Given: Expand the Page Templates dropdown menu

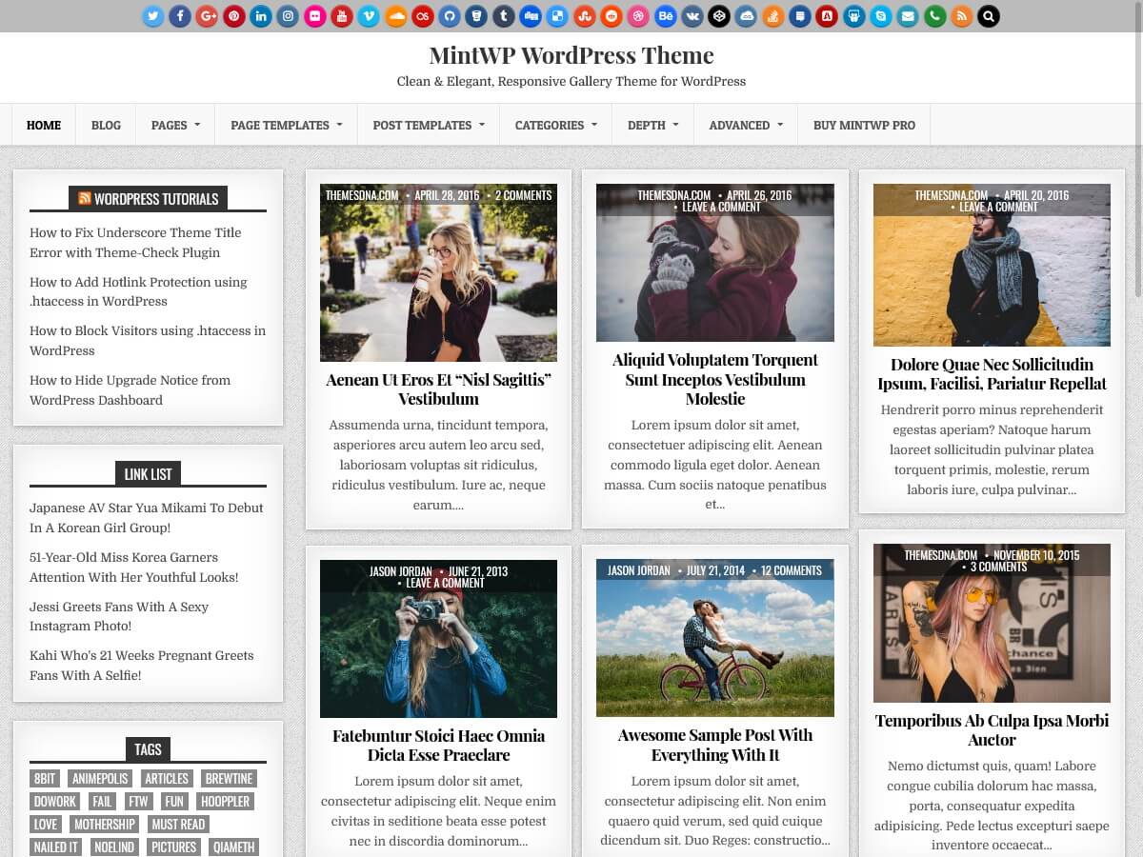Looking at the screenshot, I should click(287, 125).
